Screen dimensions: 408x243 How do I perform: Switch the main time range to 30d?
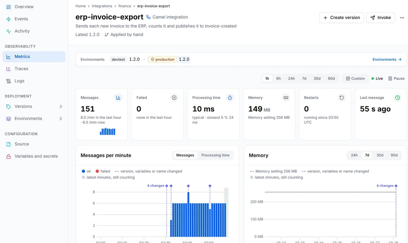click(x=317, y=78)
